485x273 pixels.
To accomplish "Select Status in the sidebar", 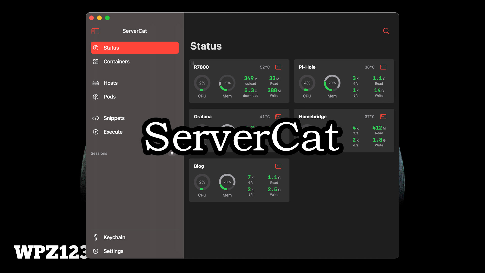I will click(135, 48).
